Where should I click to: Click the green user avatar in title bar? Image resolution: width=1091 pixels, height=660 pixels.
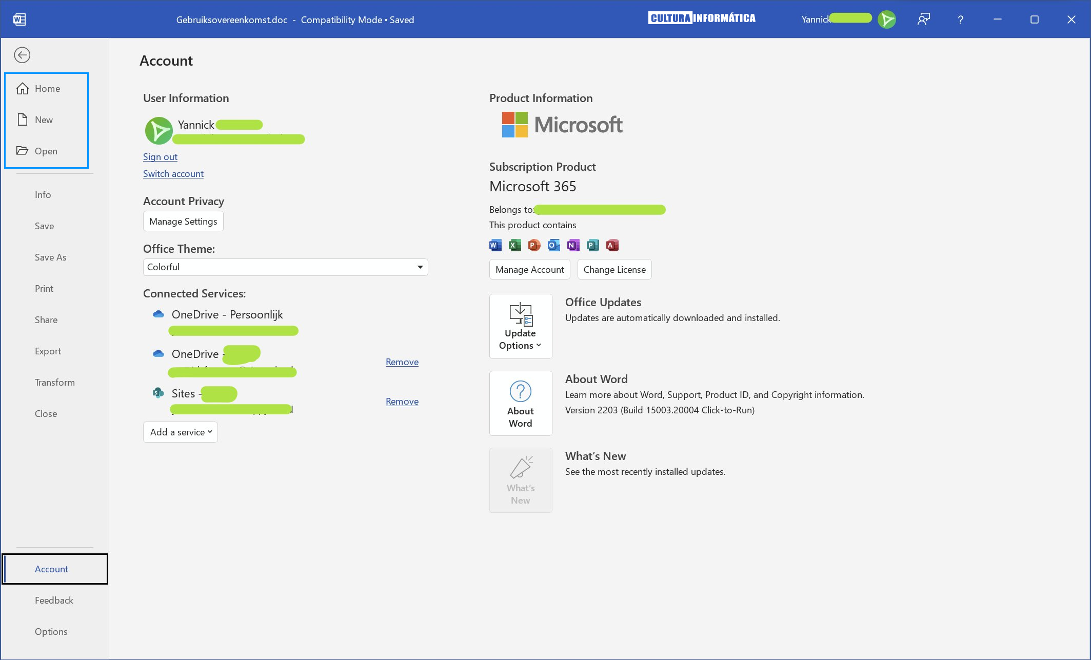coord(886,19)
